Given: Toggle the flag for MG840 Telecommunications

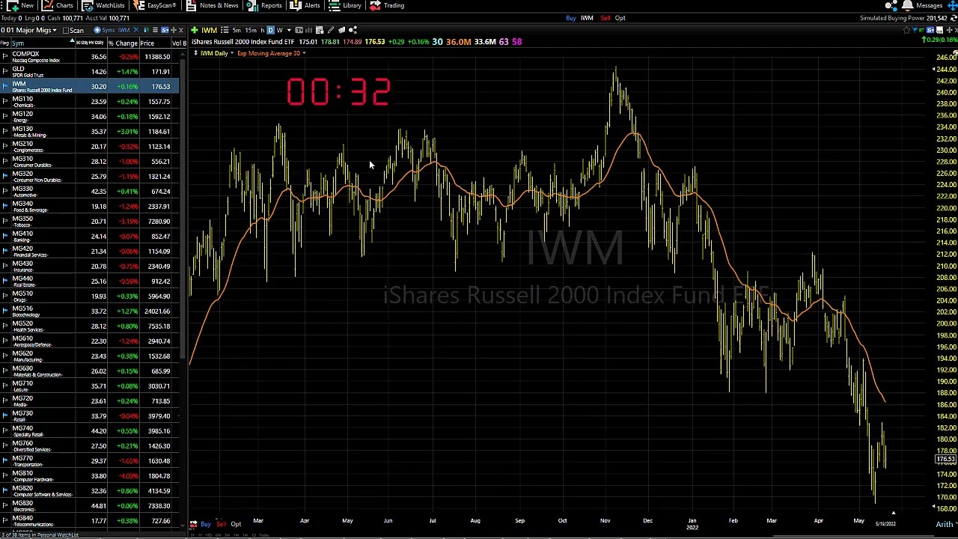Looking at the screenshot, I should (5, 521).
